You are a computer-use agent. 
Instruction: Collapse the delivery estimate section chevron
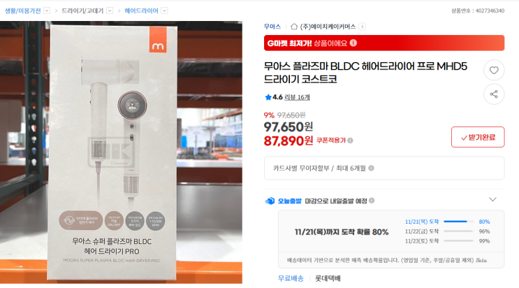492,199
